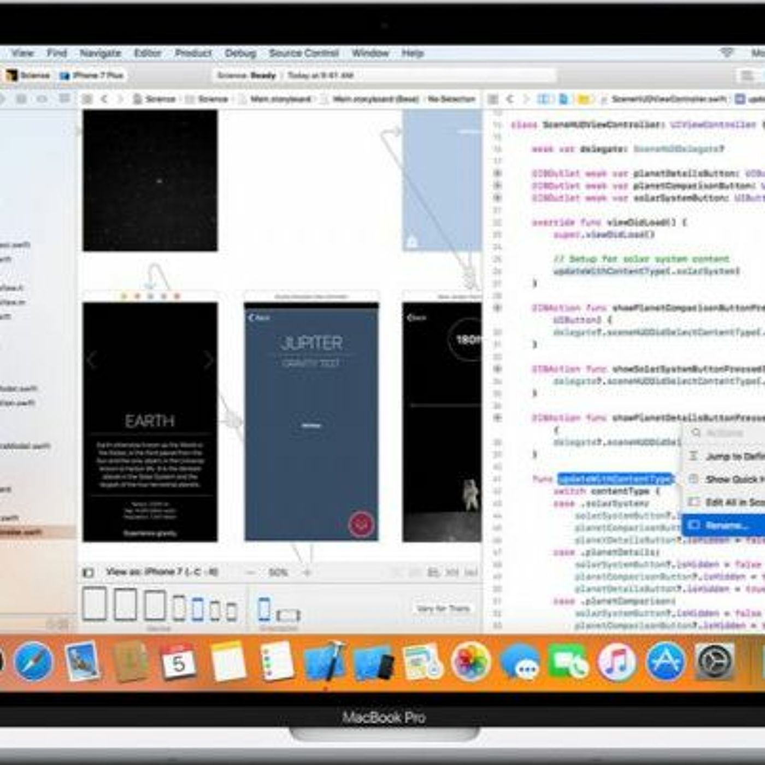Image resolution: width=765 pixels, height=765 pixels.
Task: Open the Source Control menu
Action: [x=304, y=53]
